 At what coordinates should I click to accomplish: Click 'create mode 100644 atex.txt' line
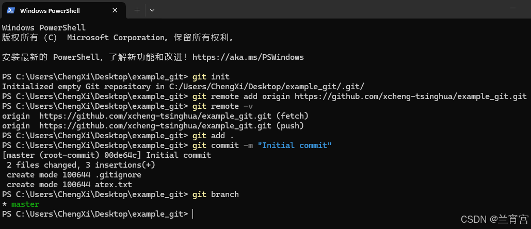tap(70, 185)
